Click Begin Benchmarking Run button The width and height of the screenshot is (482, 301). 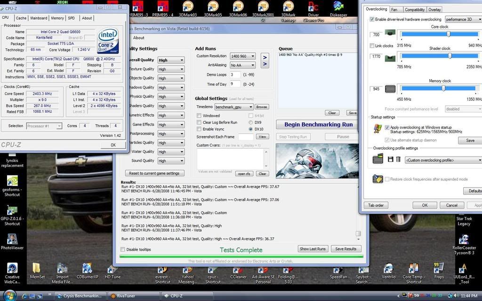(318, 124)
